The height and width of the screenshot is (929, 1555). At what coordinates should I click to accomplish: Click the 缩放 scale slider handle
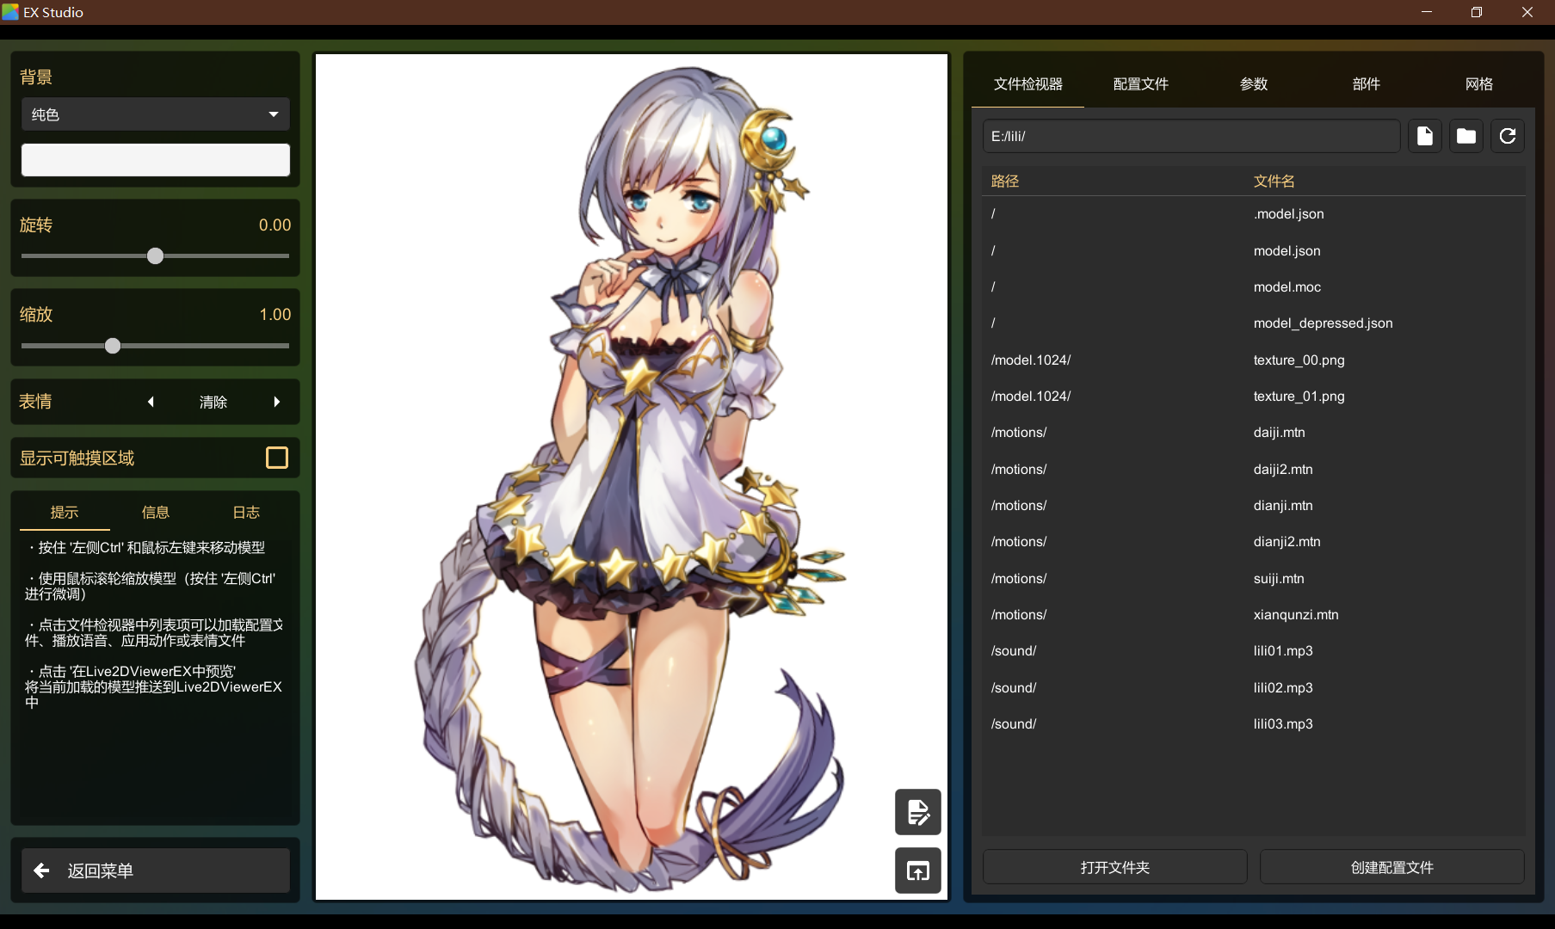click(113, 346)
